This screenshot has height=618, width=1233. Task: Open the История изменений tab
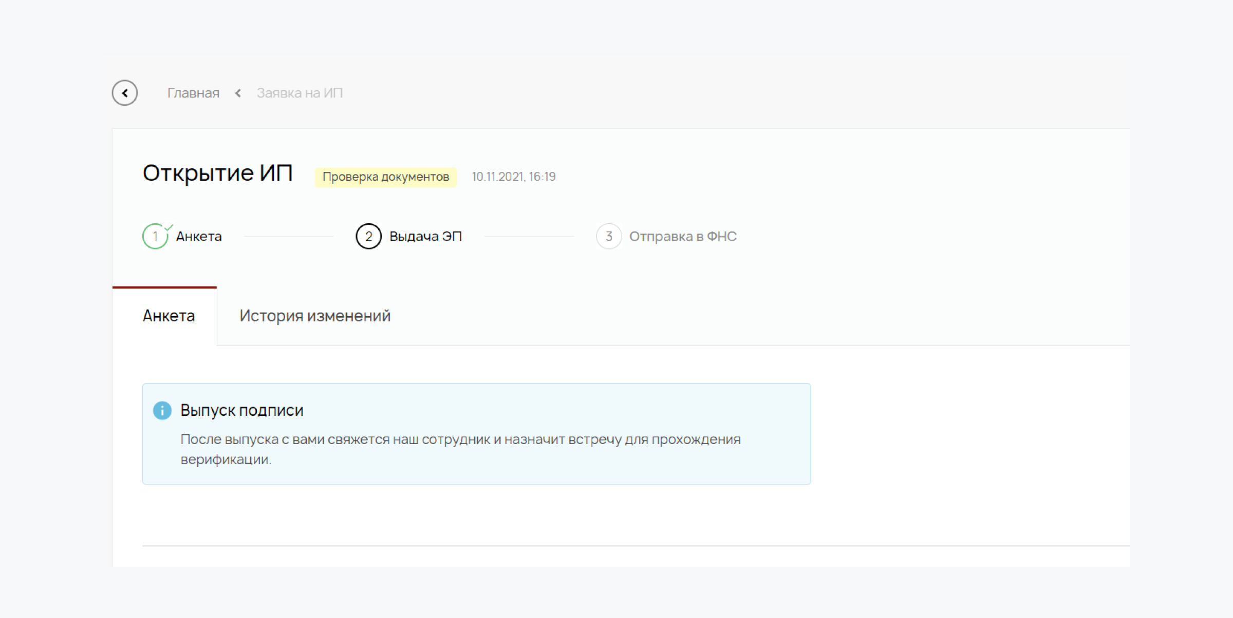tap(314, 316)
